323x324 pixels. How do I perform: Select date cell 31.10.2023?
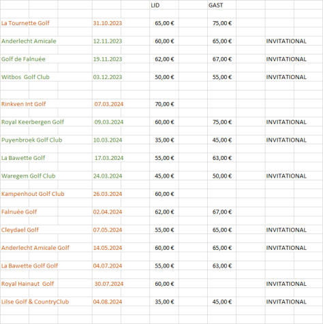pos(108,23)
